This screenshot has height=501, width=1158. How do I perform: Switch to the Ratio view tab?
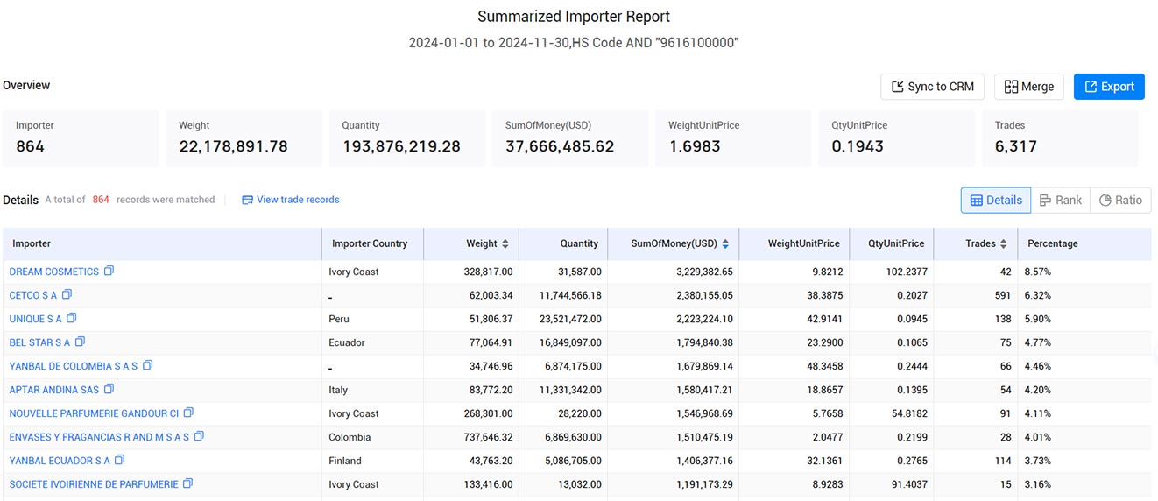click(1120, 200)
